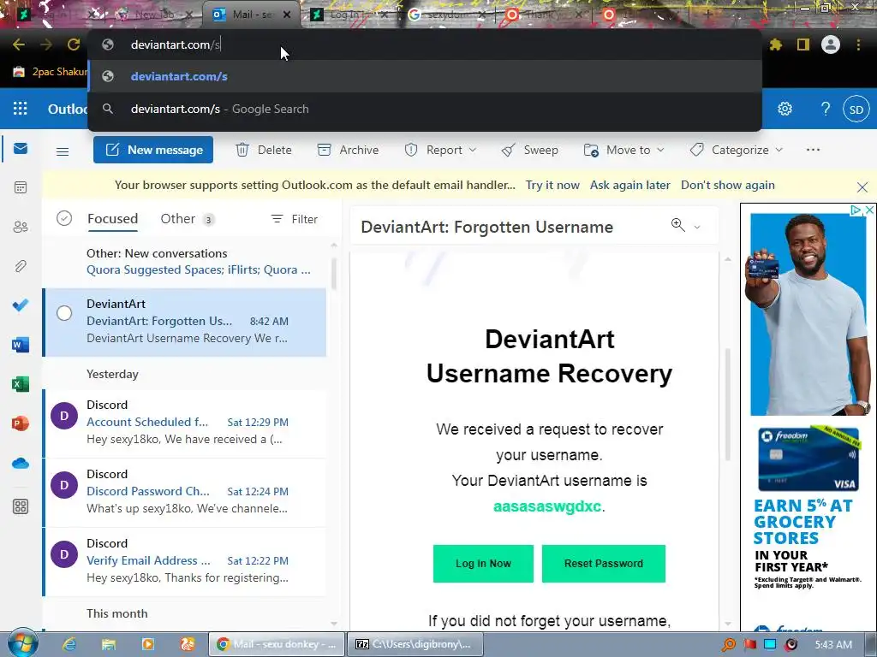The height and width of the screenshot is (657, 877).
Task: Open OneDrive cloud icon
Action: pos(21,463)
